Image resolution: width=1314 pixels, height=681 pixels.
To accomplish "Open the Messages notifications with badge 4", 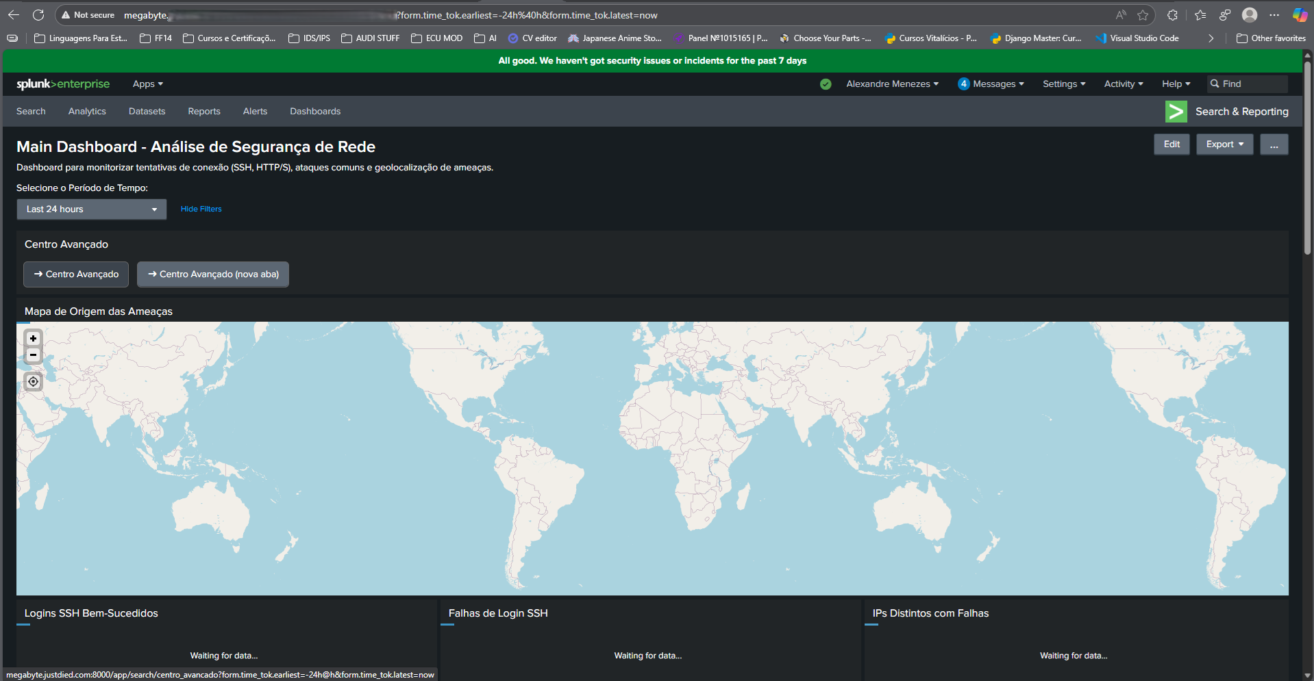I will pos(991,83).
